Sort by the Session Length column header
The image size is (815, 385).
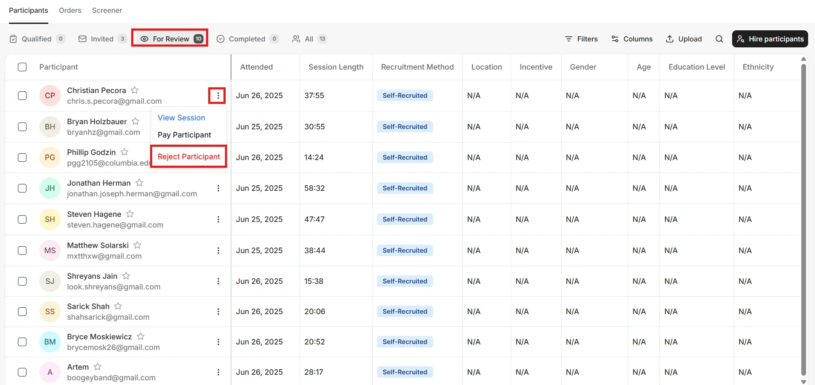point(336,67)
